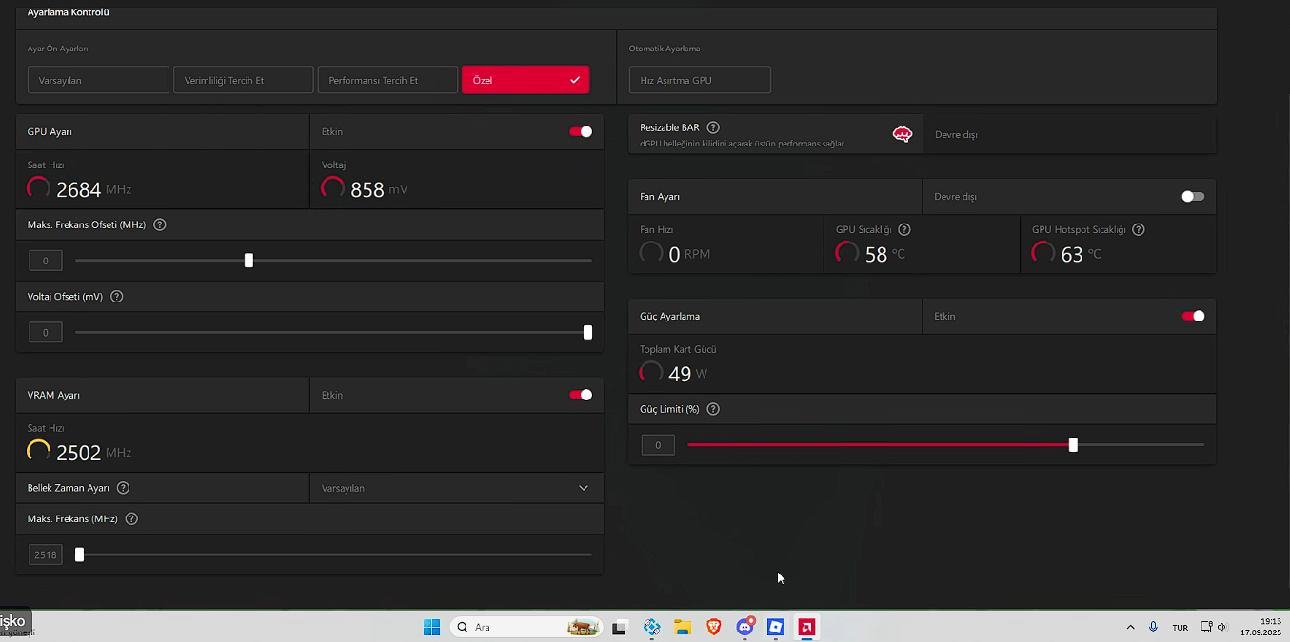Toggle the GPU Ayarı Etkin switch
The image size is (1290, 642).
[581, 131]
